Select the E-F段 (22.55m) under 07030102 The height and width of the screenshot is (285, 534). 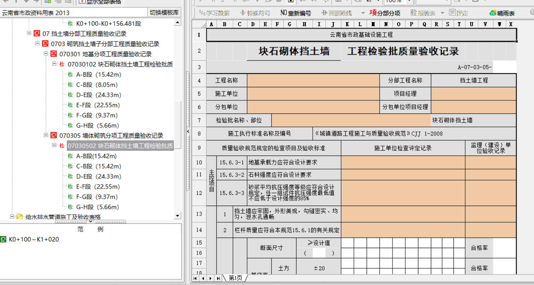tap(98, 105)
